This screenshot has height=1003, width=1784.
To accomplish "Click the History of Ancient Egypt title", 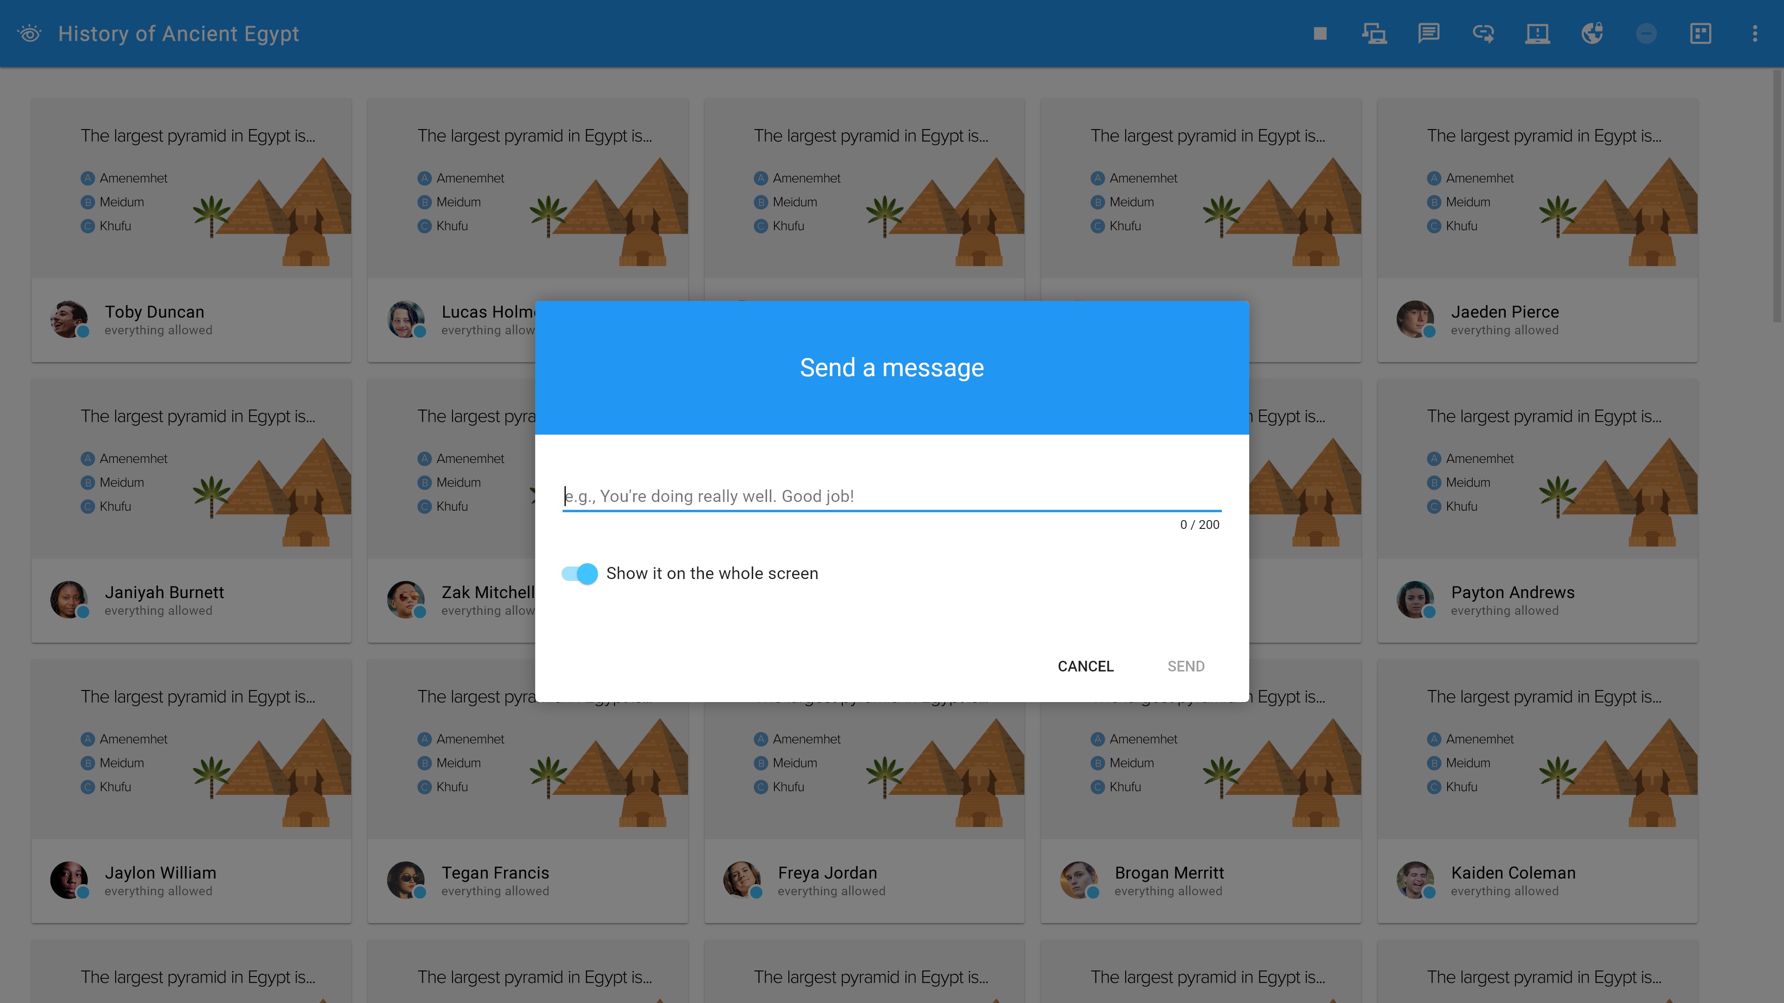I will point(179,34).
